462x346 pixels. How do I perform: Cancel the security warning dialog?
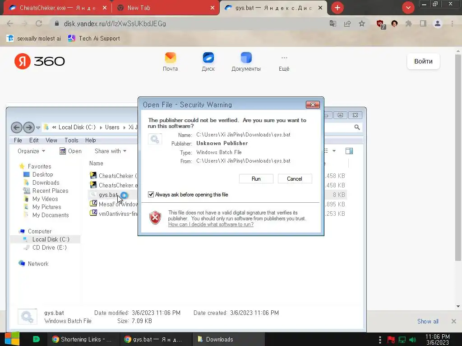point(295,178)
